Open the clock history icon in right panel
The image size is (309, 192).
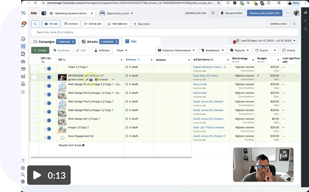[305, 29]
